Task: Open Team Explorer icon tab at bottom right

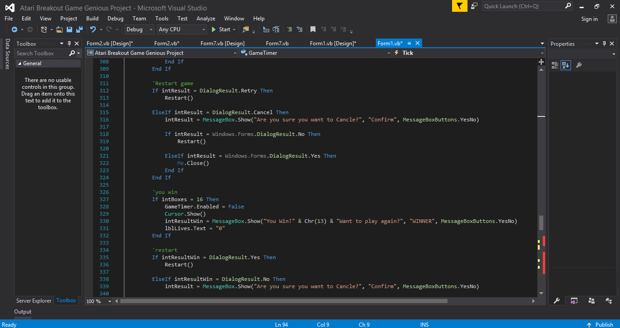Action: (591, 300)
